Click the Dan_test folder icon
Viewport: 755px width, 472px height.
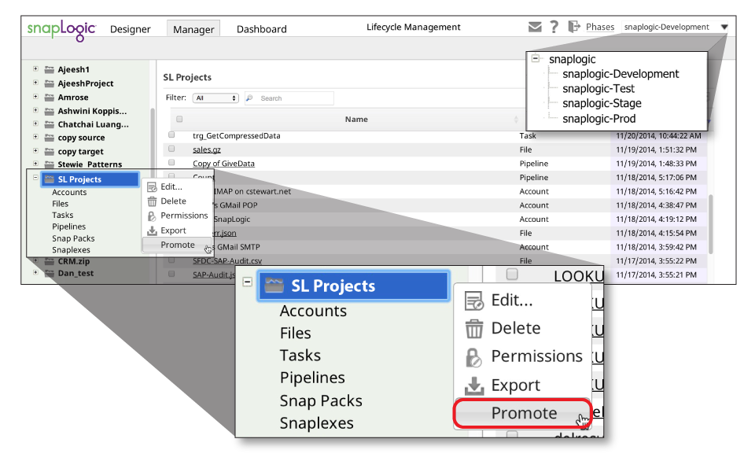(49, 273)
